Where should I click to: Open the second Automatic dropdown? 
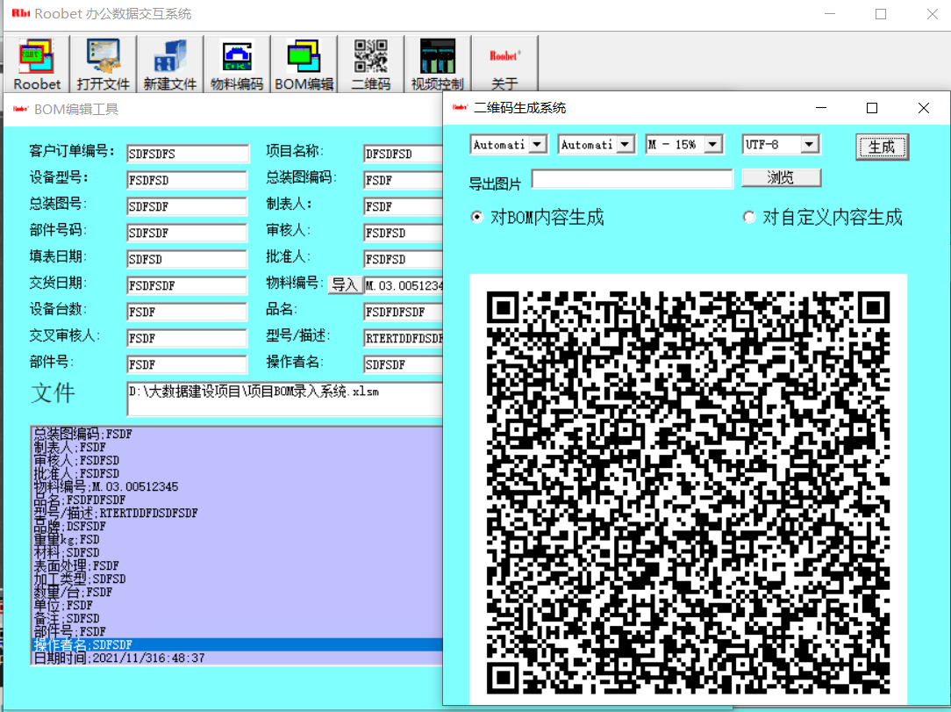click(x=625, y=144)
